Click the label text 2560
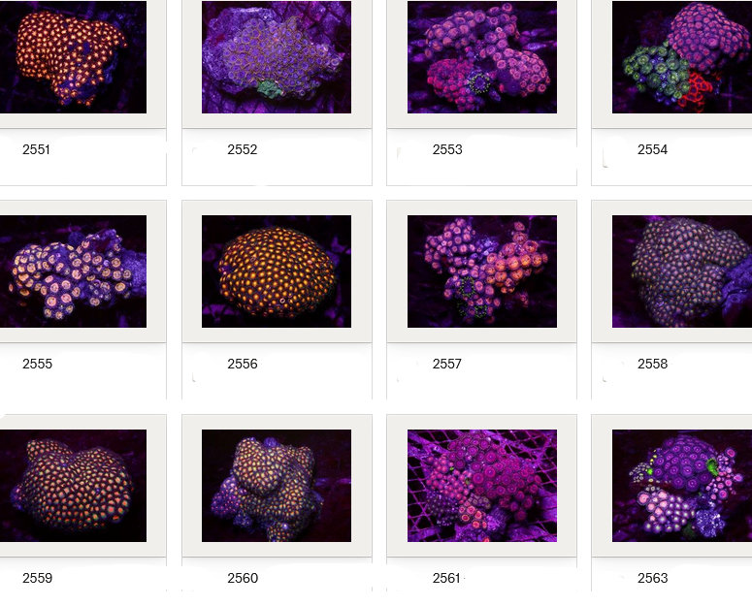This screenshot has height=606, width=752. coord(243,578)
